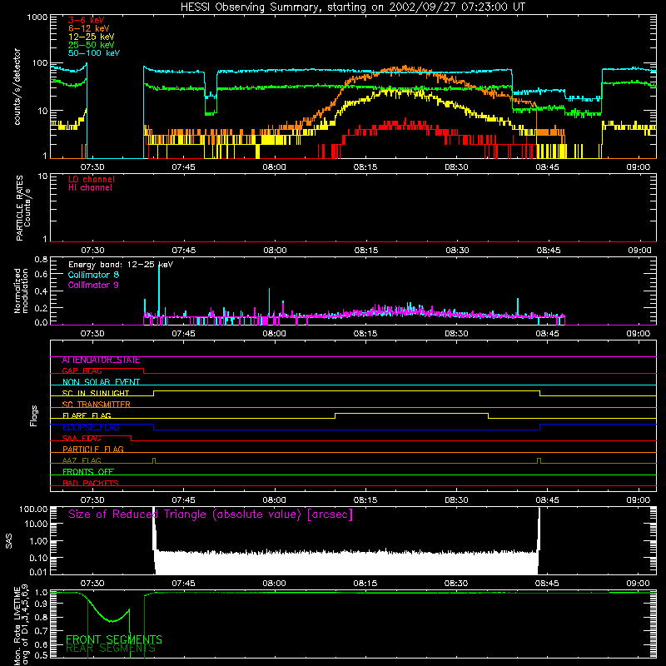Click the 08:15 tick under the counts plot
The width and height of the screenshot is (666, 666).
click(x=365, y=167)
